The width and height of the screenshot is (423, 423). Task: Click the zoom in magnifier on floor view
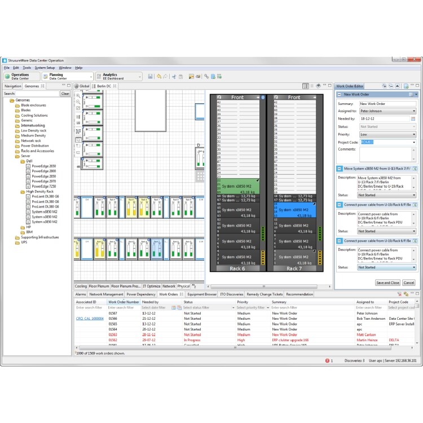78,96
